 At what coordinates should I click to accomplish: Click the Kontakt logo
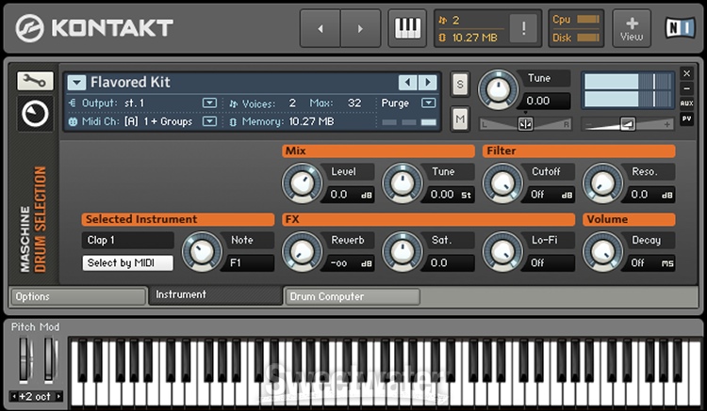(94, 28)
